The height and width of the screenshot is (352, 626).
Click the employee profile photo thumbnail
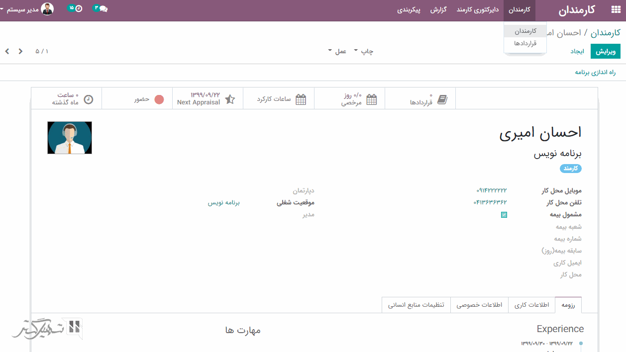[x=70, y=138]
